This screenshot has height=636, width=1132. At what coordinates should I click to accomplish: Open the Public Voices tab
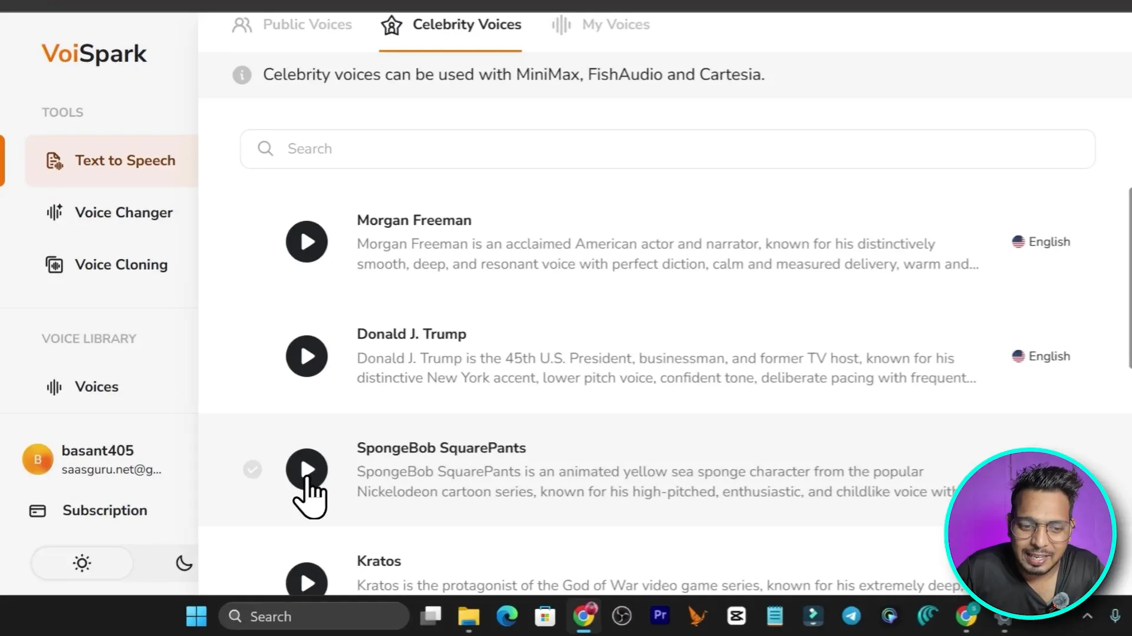292,25
